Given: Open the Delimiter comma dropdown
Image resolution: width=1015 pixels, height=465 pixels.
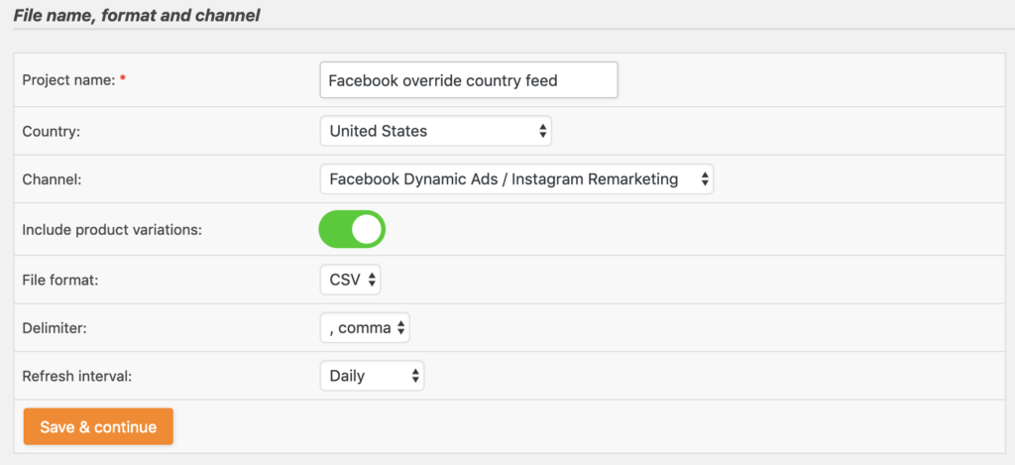Looking at the screenshot, I should click(x=365, y=328).
